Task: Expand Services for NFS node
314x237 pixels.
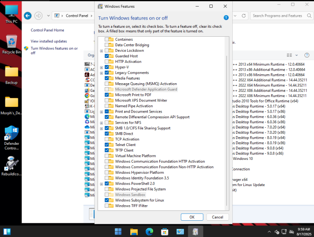Action: [101, 123]
